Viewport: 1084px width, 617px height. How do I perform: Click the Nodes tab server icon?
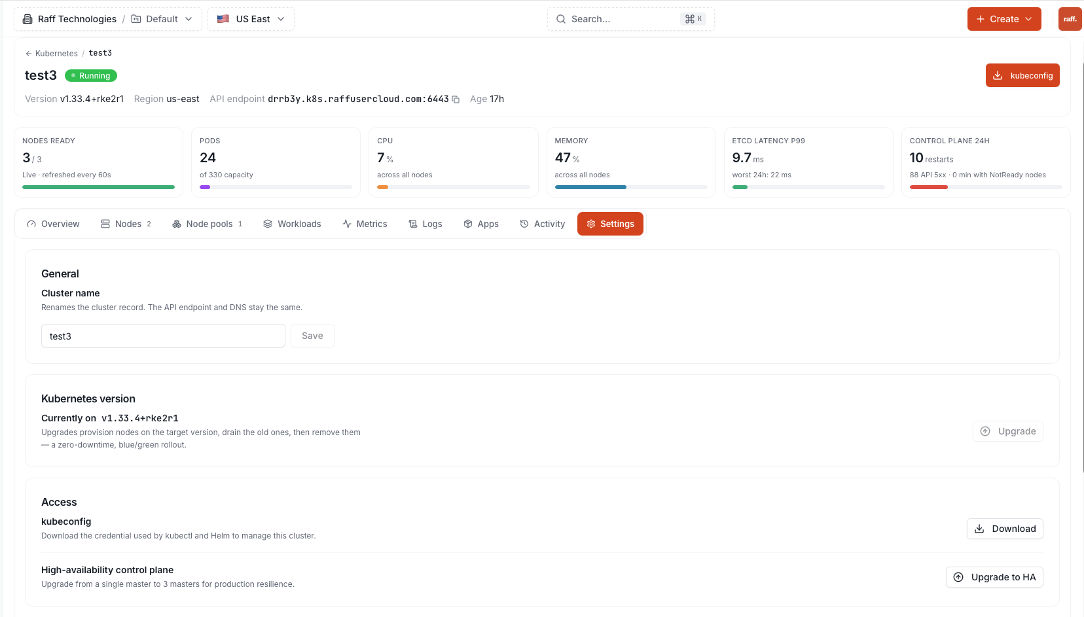pyautogui.click(x=105, y=224)
